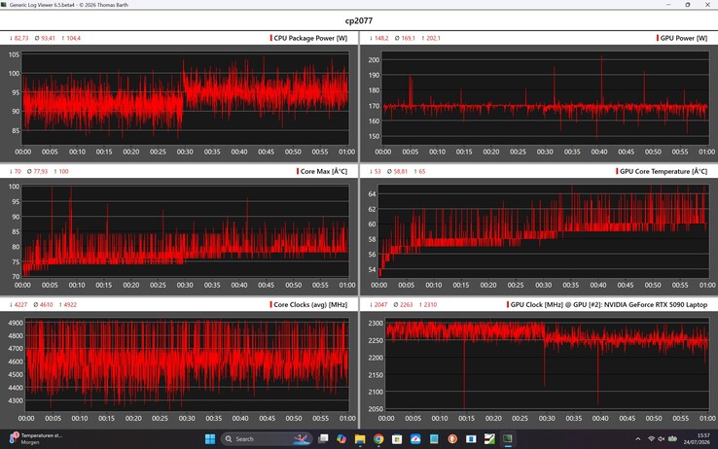Click the GPU clock minimum value 2047
This screenshot has height=449, width=718.
coord(380,304)
